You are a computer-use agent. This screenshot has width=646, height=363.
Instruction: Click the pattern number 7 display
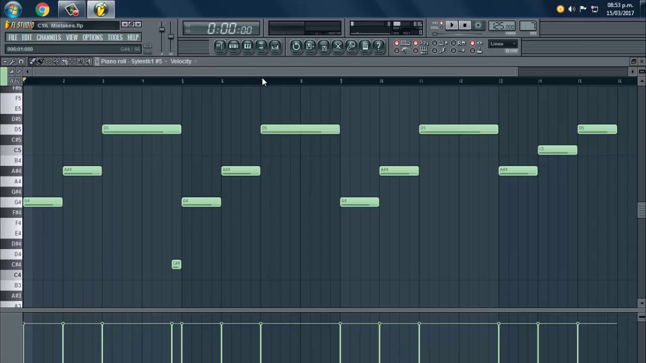pyautogui.click(x=528, y=26)
